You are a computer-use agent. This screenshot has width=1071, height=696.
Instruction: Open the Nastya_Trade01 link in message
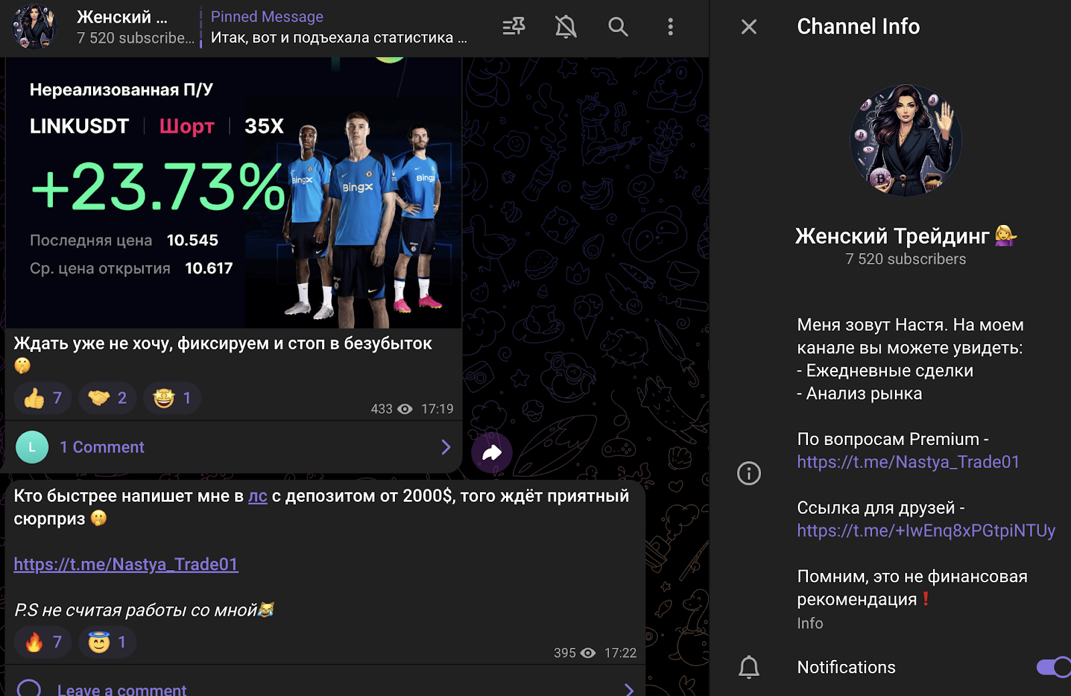126,564
